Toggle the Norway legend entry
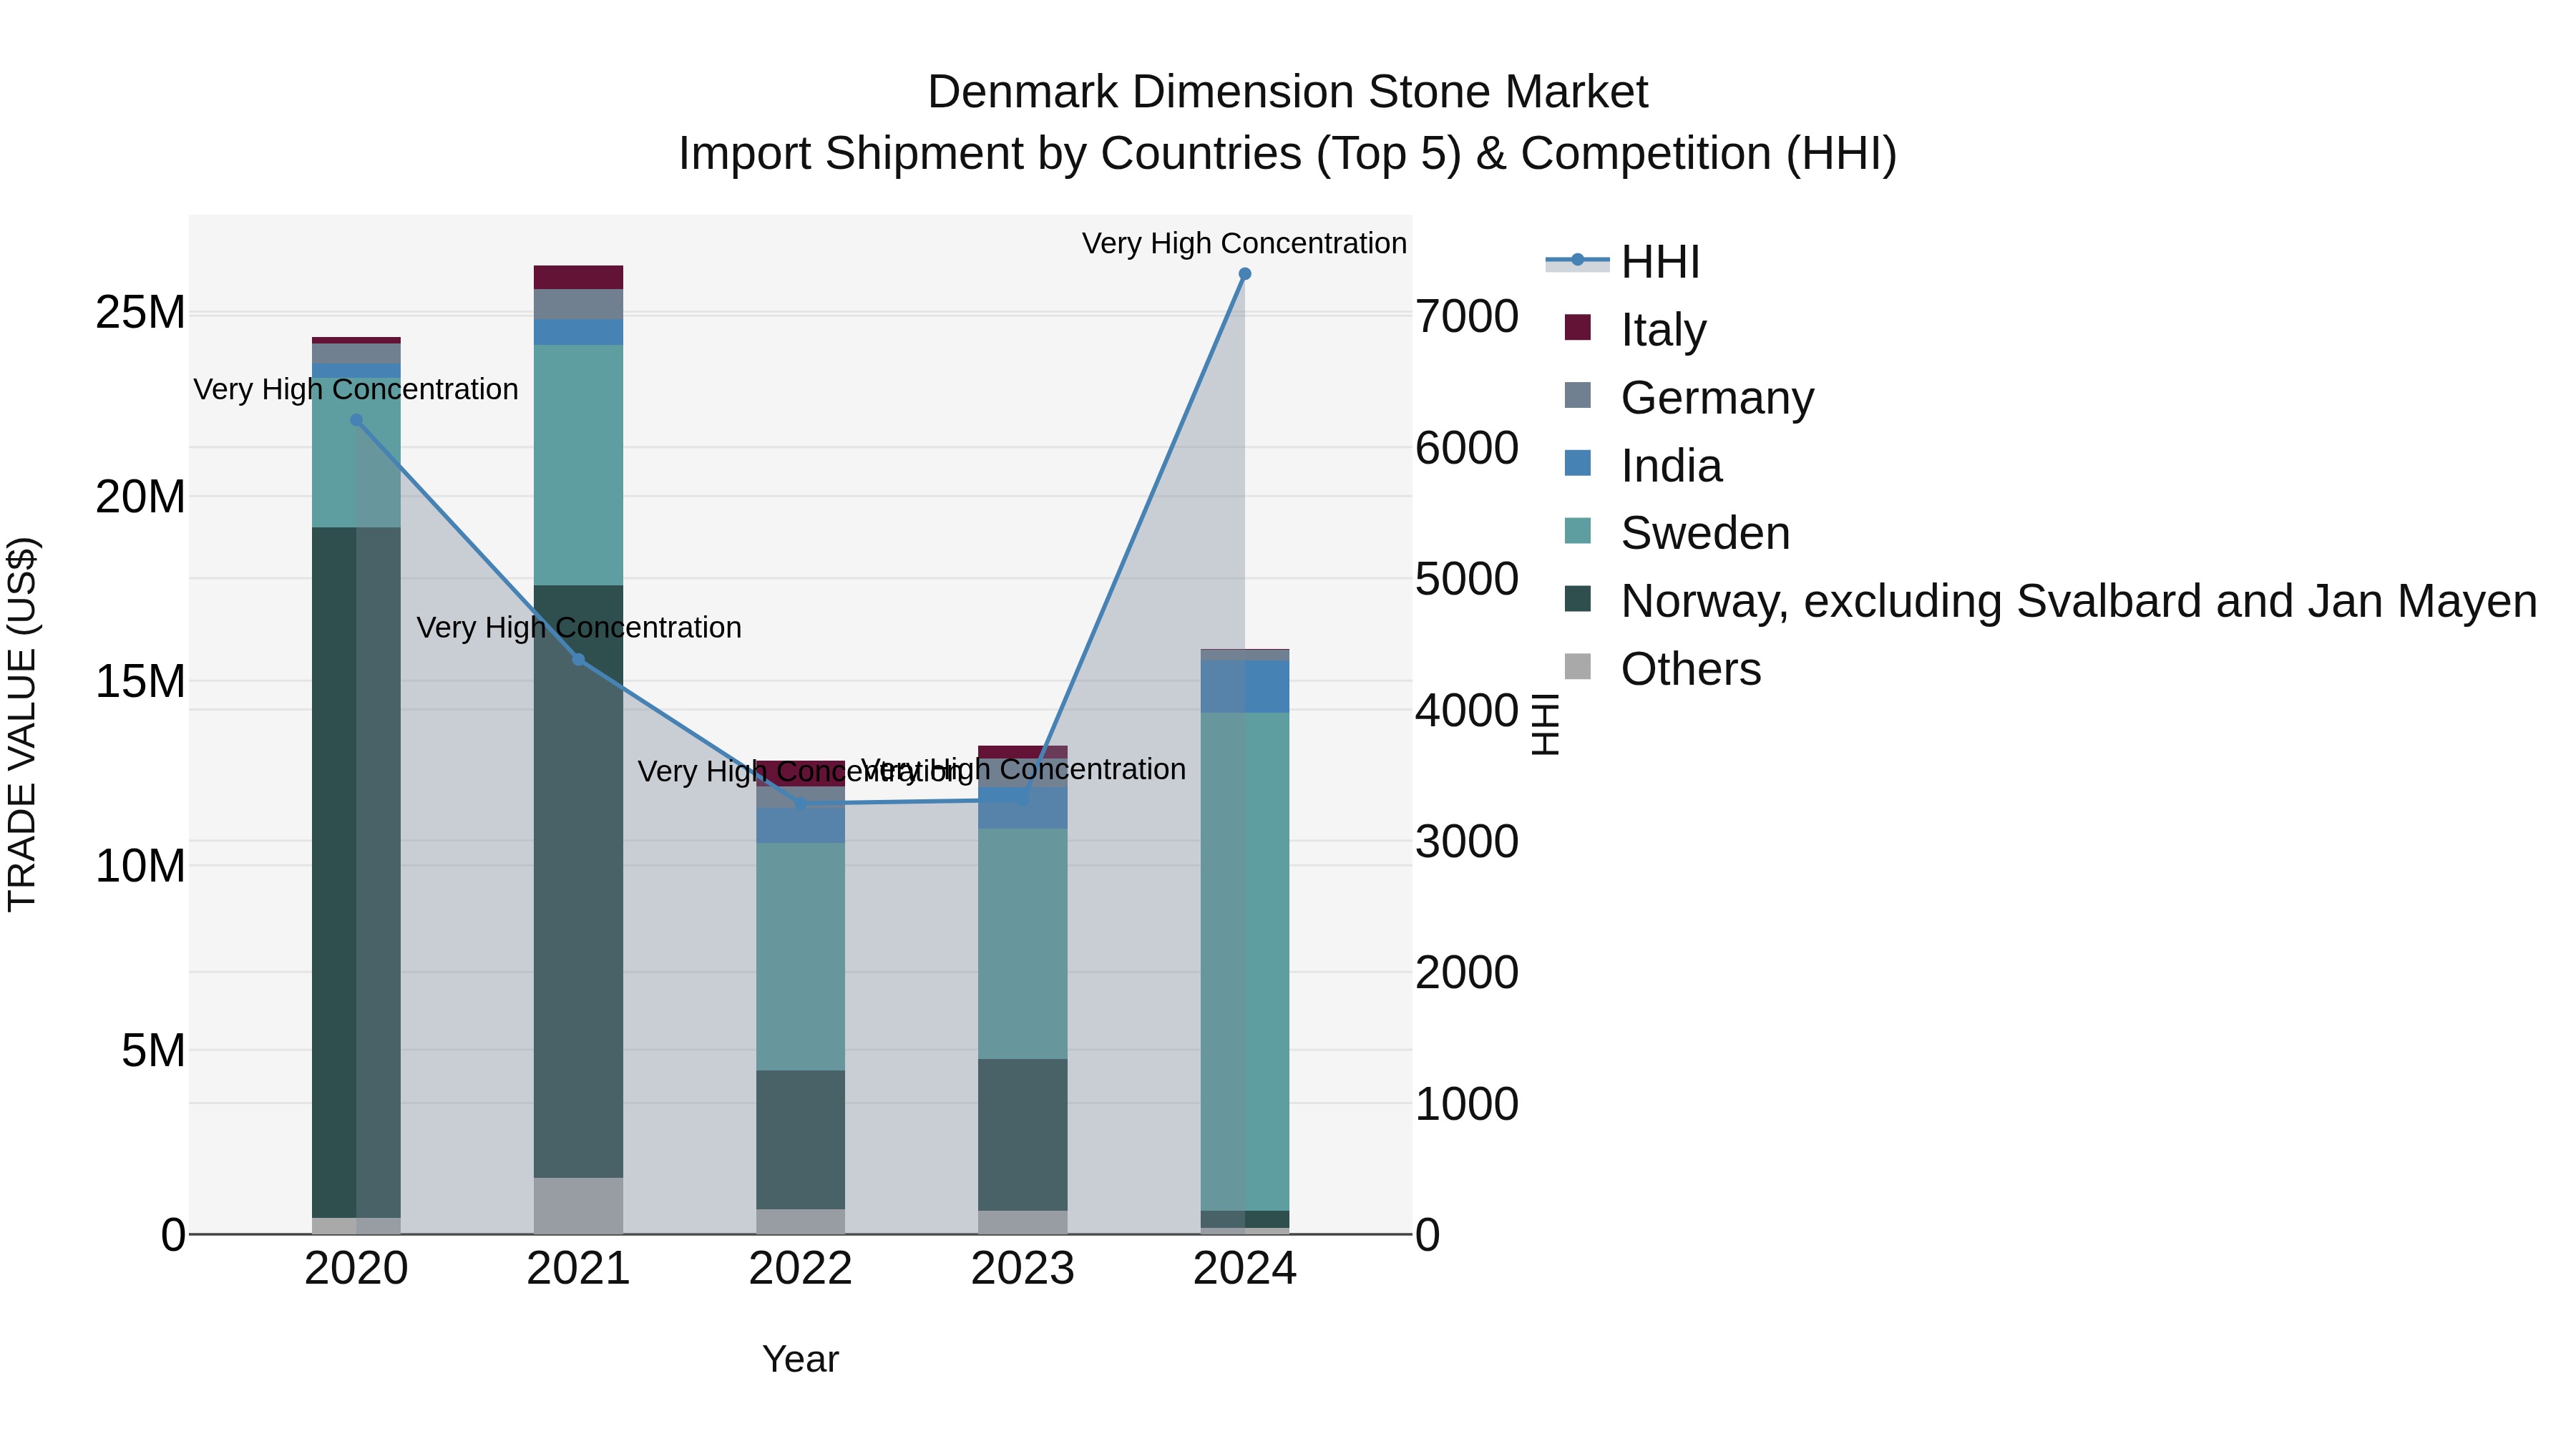Image resolution: width=2576 pixels, height=1449 pixels. coord(2051,600)
